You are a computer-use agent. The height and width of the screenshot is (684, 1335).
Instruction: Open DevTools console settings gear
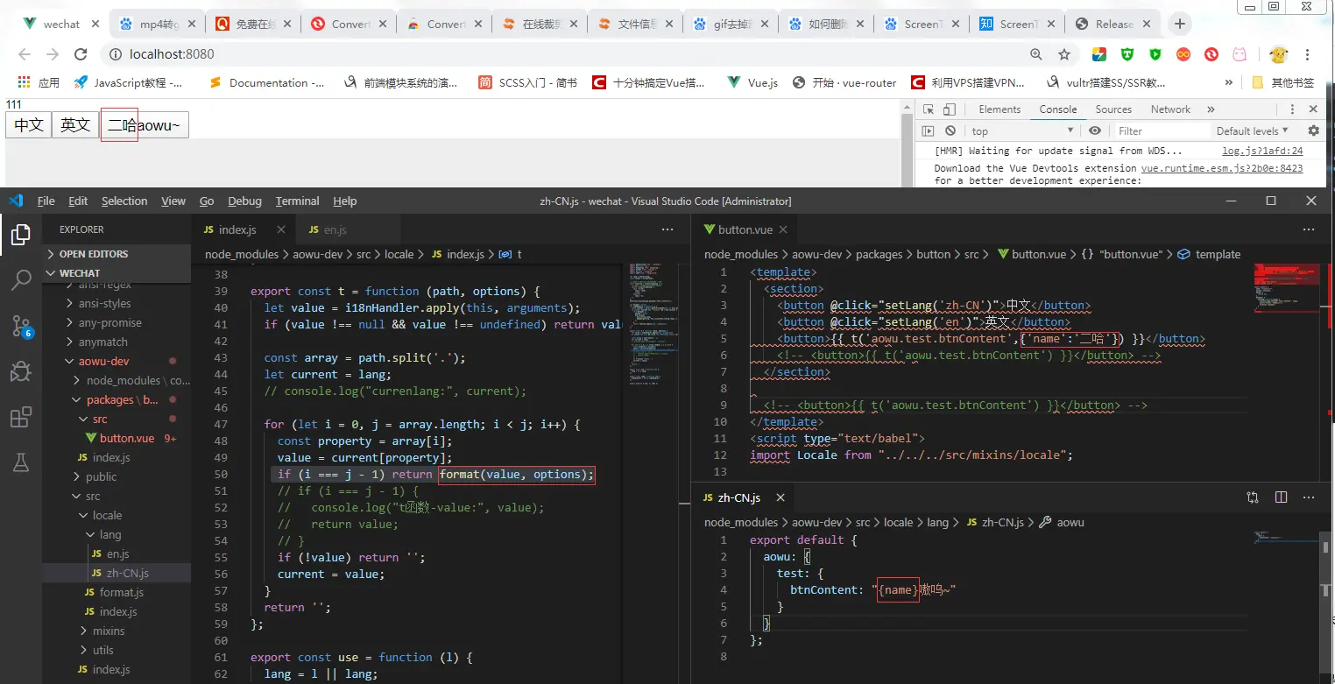(x=1313, y=130)
